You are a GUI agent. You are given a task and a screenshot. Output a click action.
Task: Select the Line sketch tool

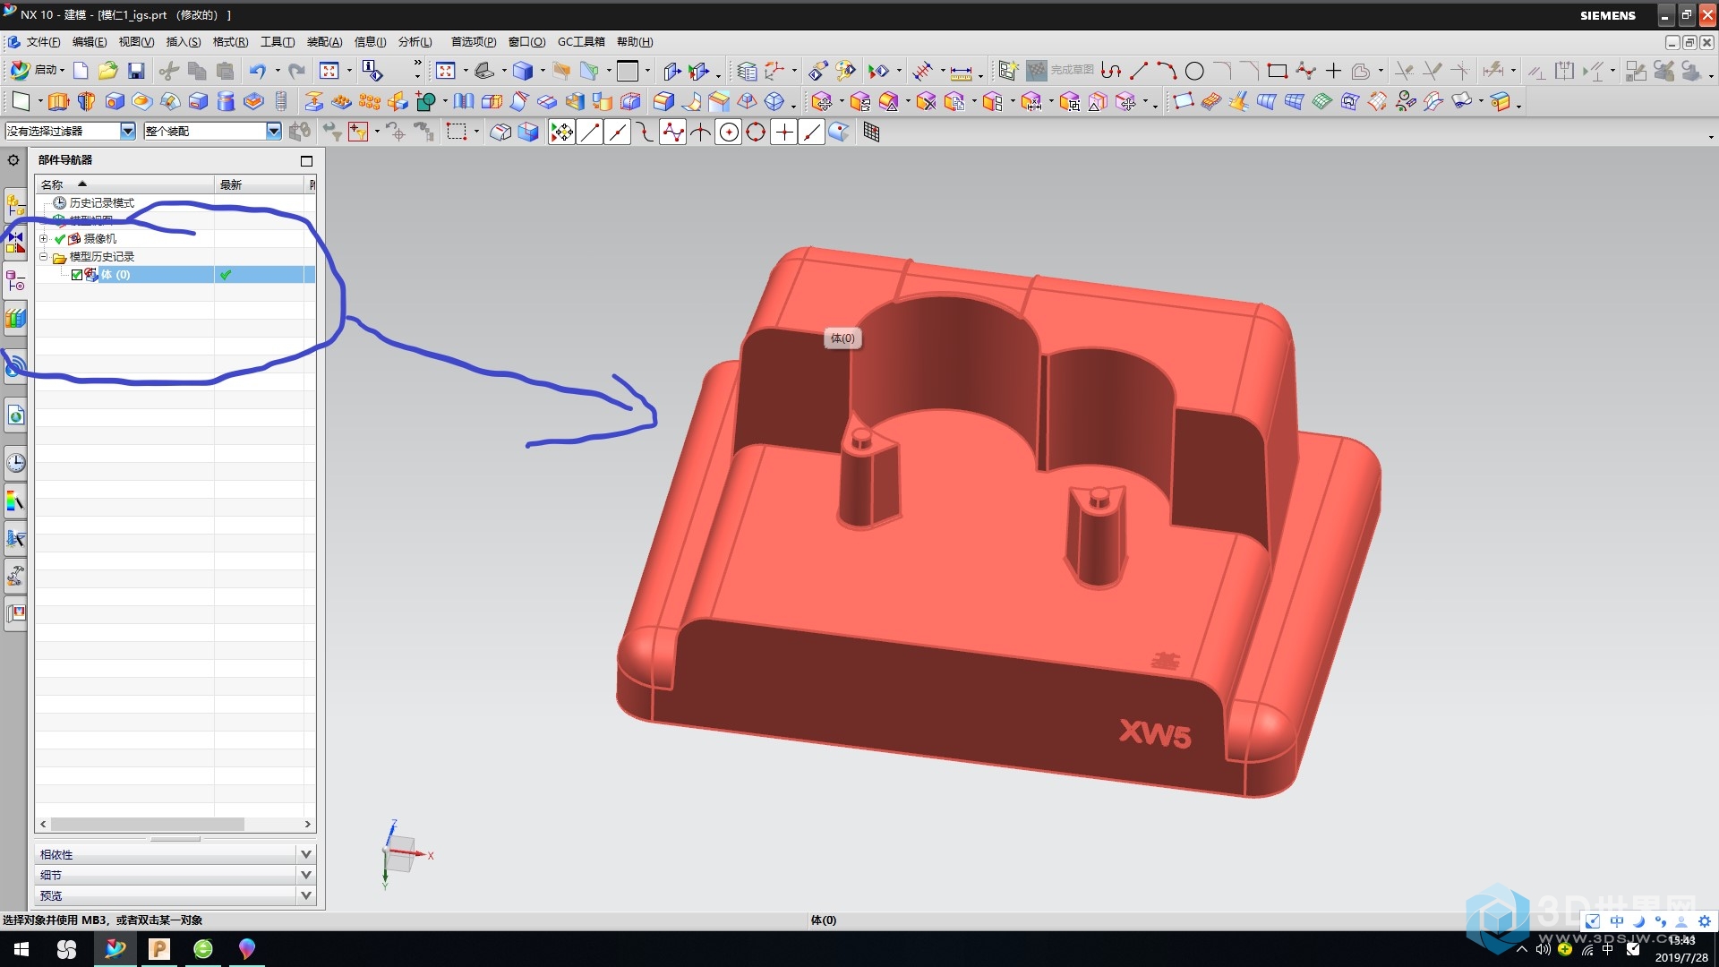pos(1139,71)
